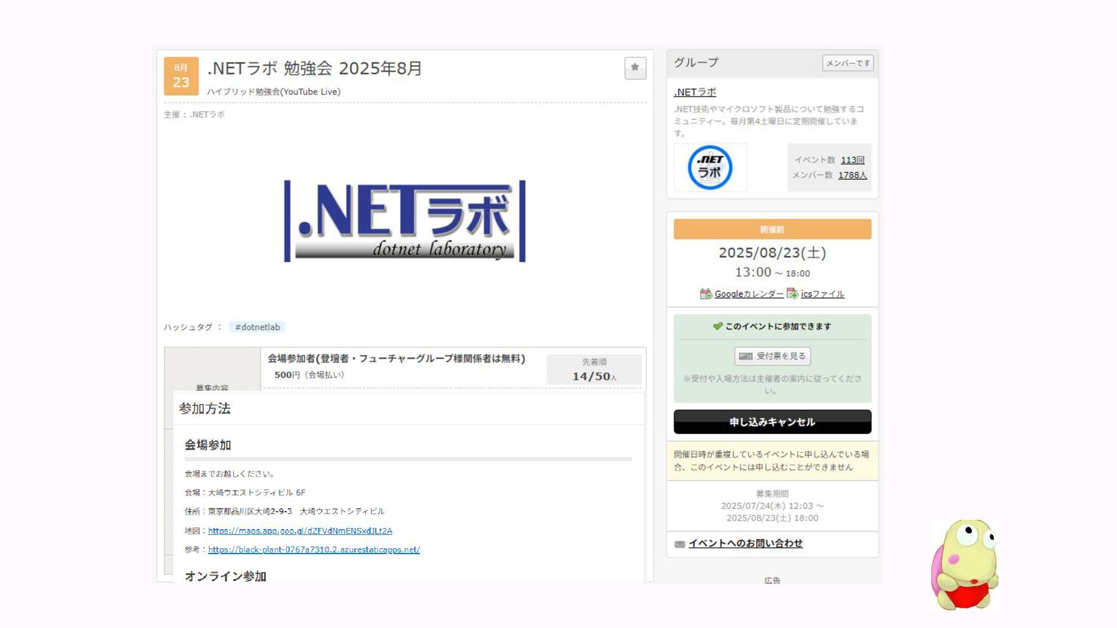Viewport: 1117px width, 628px height.
Task: Click the ハイブリッド勉強会(YouTube Live) subtitle
Action: click(x=273, y=92)
